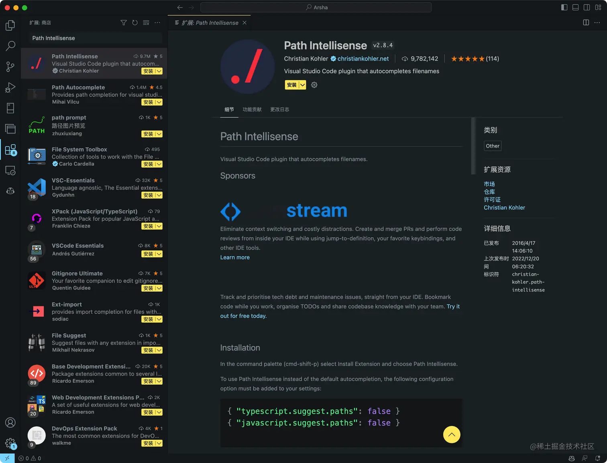Go forward with the navigation arrow
The width and height of the screenshot is (607, 463).
191,7
